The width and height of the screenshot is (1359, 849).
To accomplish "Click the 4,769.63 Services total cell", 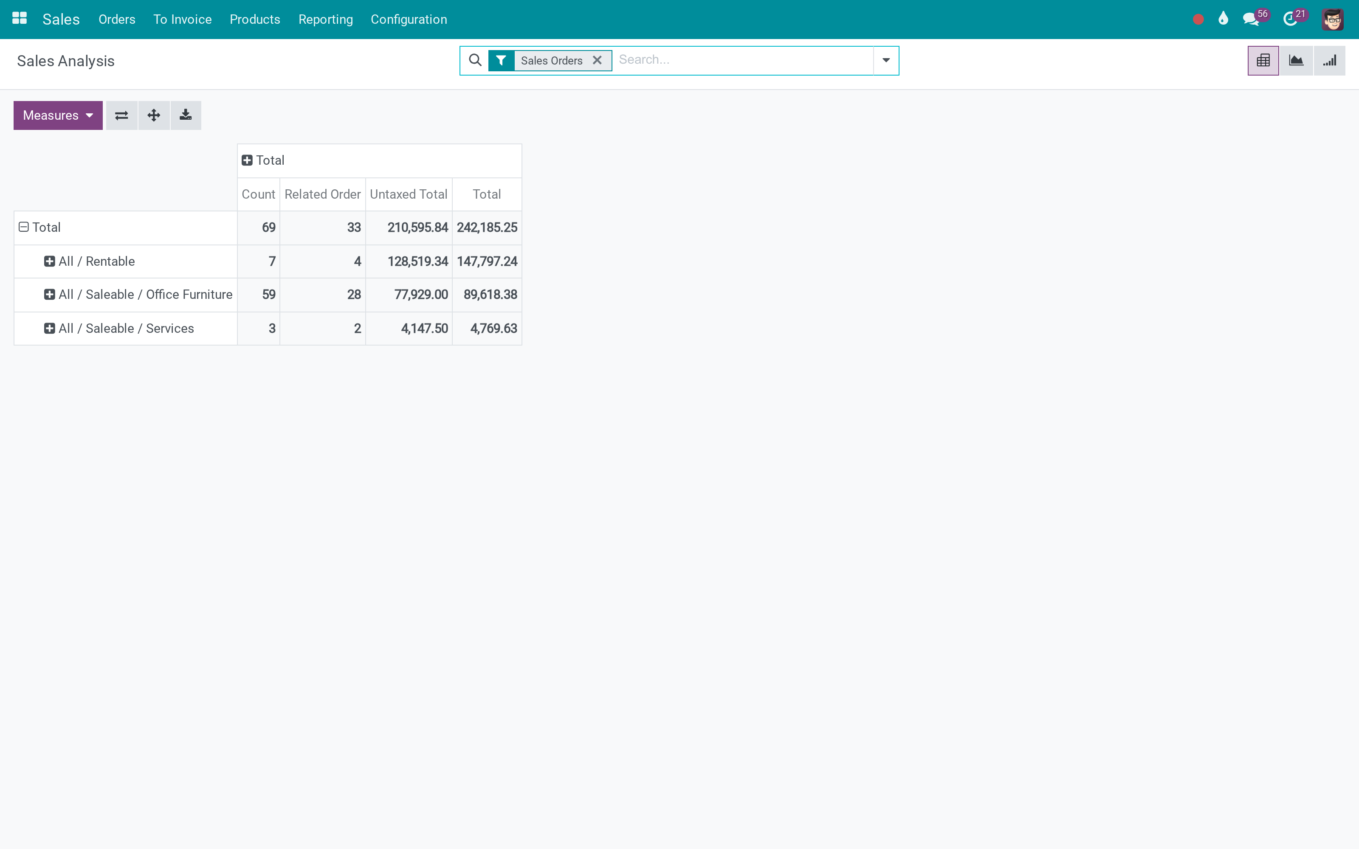I will tap(487, 329).
